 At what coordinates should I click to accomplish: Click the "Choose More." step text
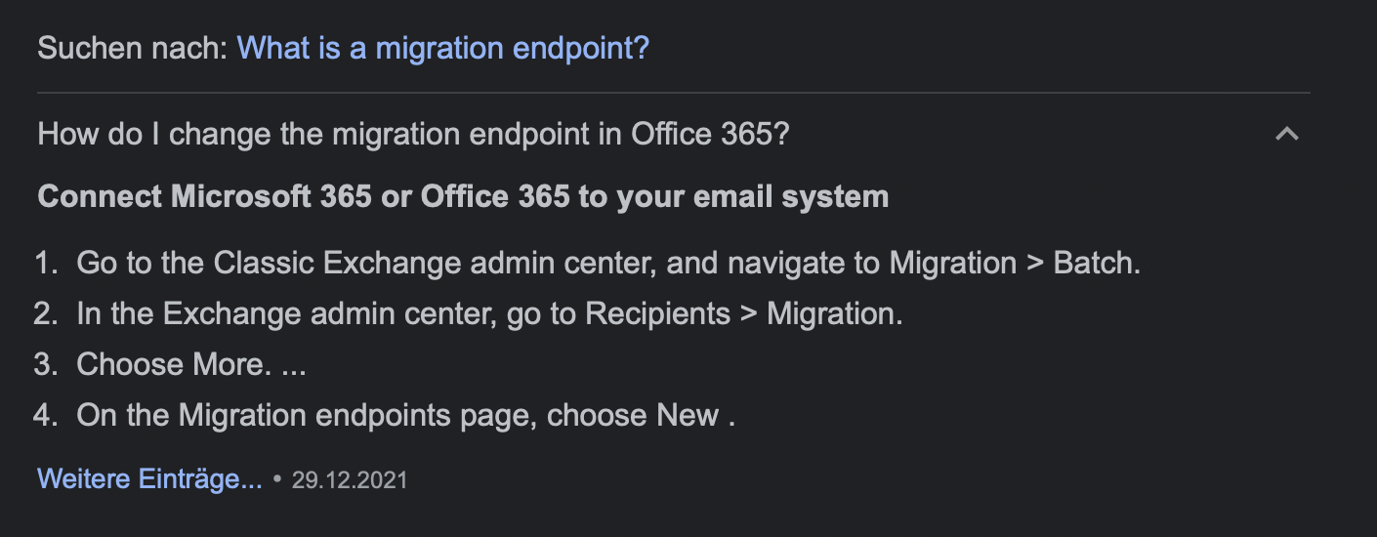coord(170,364)
